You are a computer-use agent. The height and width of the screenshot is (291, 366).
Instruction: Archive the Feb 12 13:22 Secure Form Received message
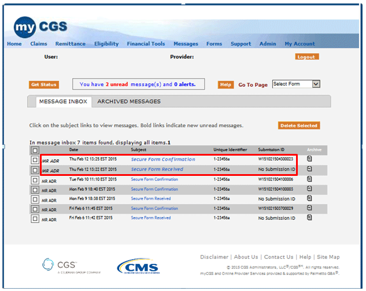309,169
